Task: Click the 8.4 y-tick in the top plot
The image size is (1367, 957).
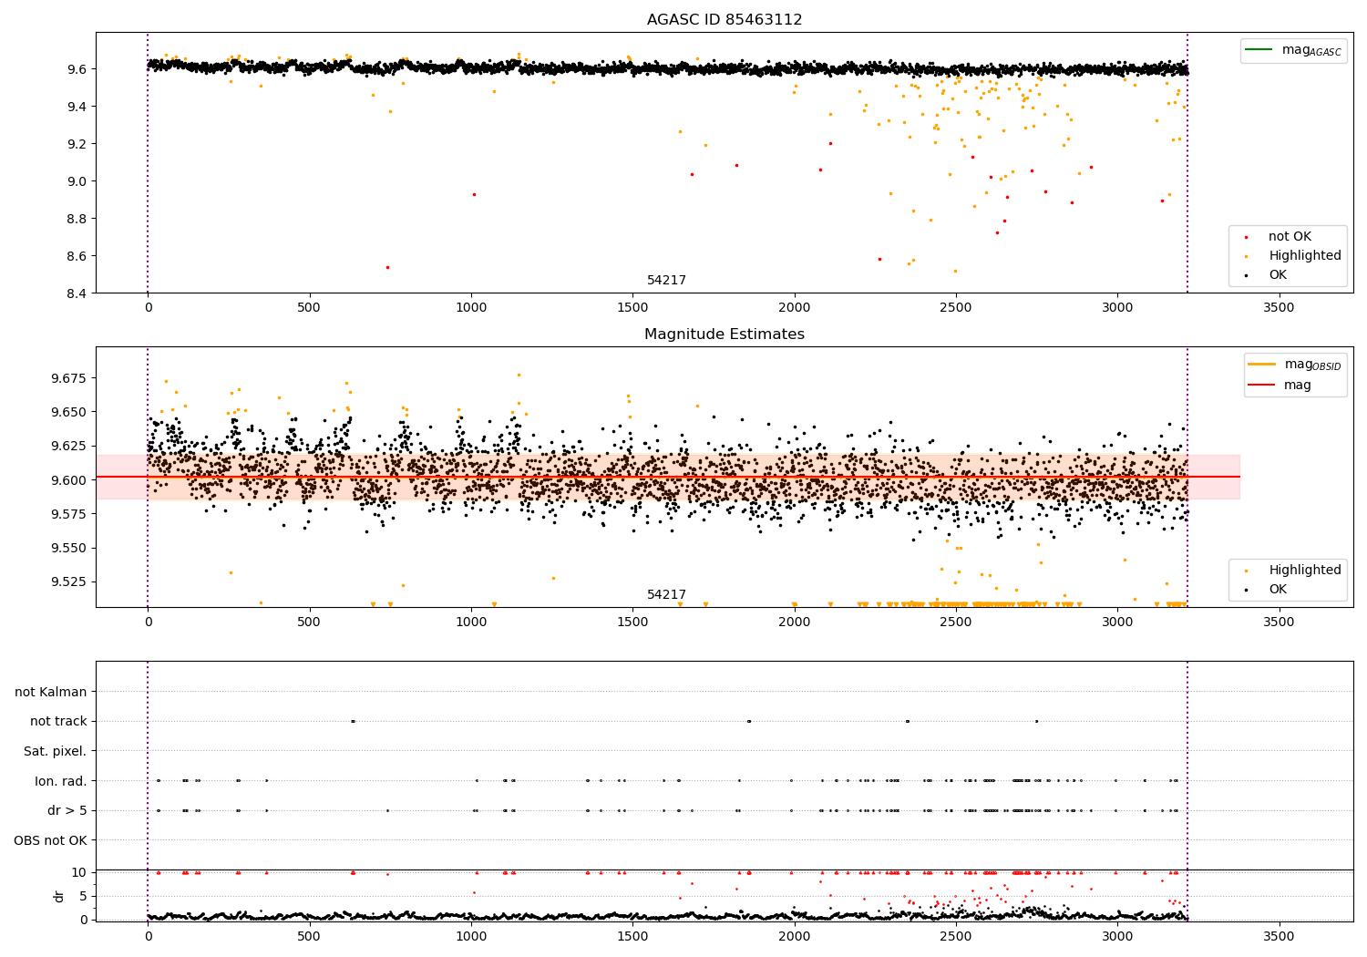Action: point(76,293)
